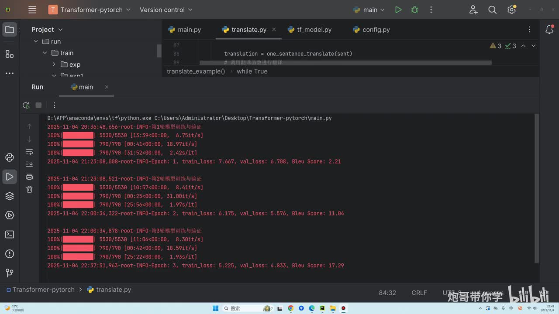Open the main menu hamburger icon
The image size is (559, 314).
coord(32,10)
